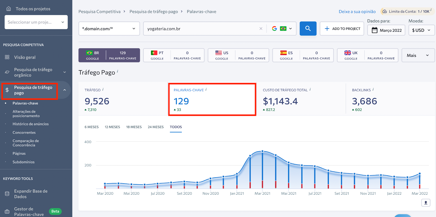Screen dimensions: 436x217
Task: Click the Mar 2022 chart data point
Action: pyautogui.click(x=420, y=173)
